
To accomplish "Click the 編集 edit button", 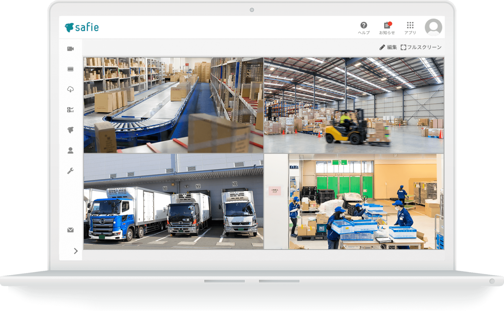I will [388, 47].
